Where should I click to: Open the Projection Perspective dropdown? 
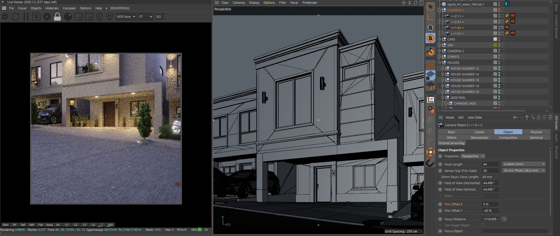tap(473, 156)
